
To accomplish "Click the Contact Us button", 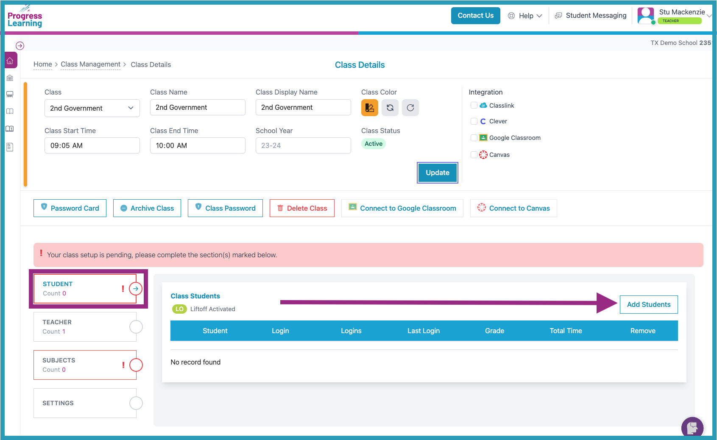I will point(476,16).
